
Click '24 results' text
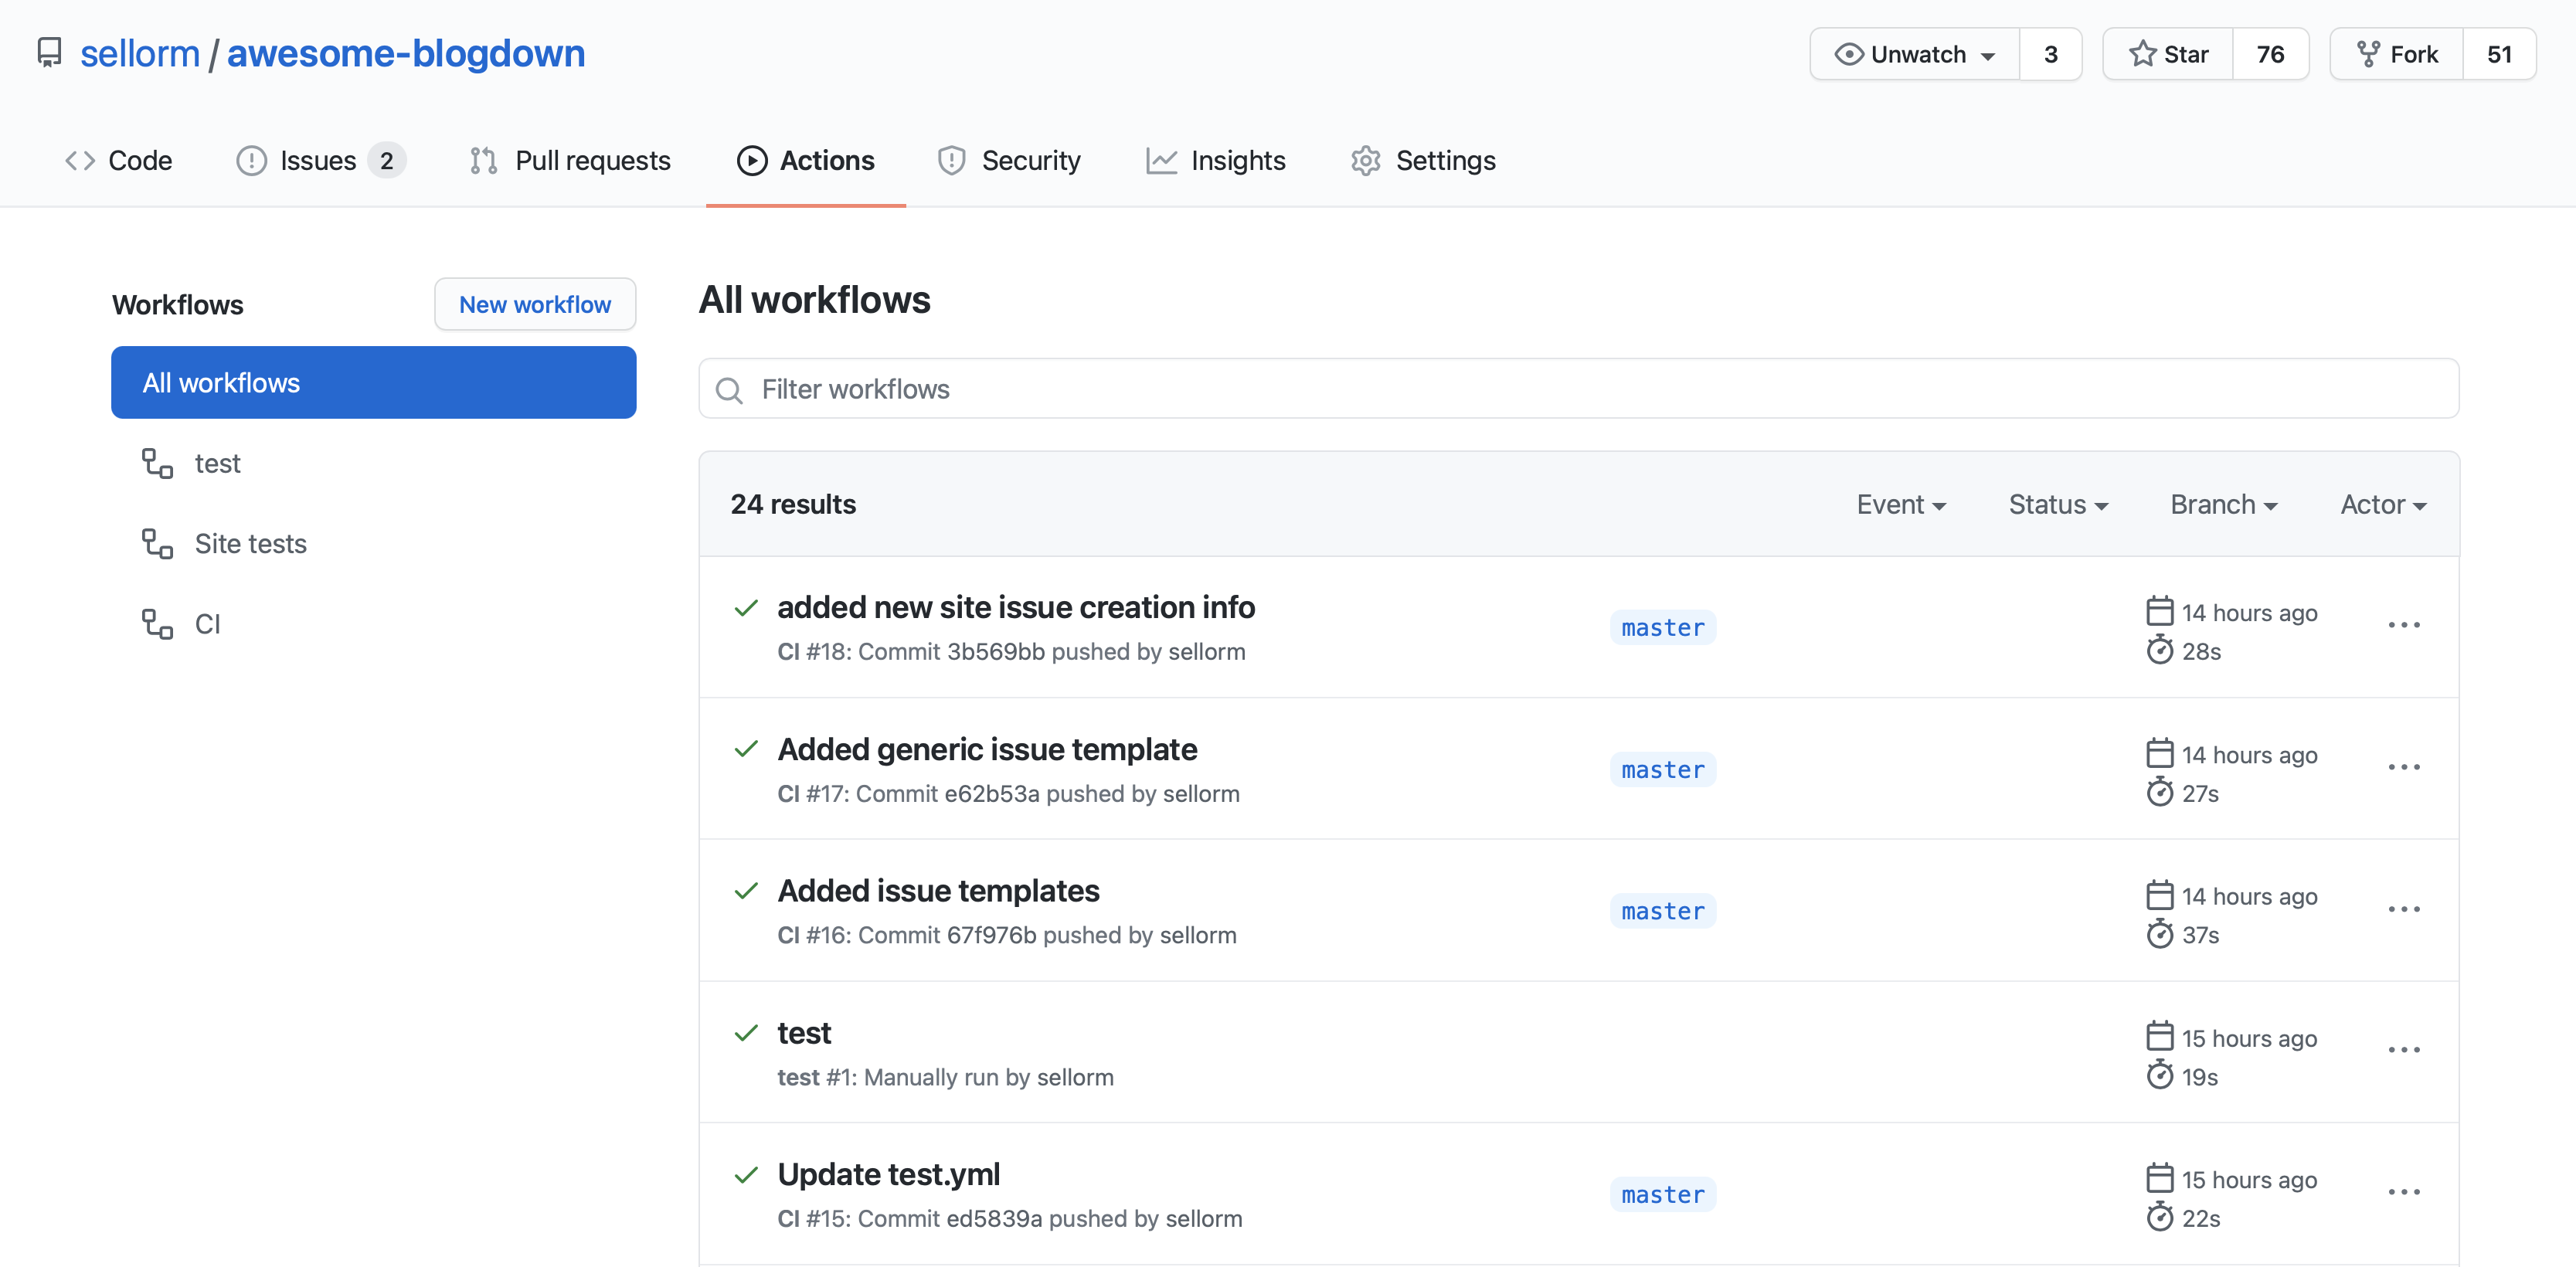tap(793, 505)
